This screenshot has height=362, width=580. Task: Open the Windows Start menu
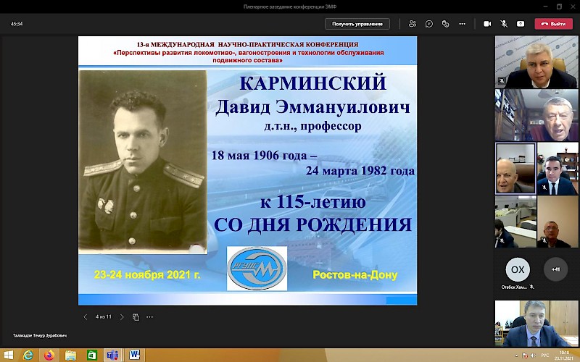[8, 355]
